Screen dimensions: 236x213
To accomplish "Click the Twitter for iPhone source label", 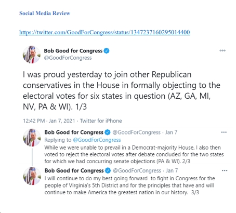I will 101,121.
